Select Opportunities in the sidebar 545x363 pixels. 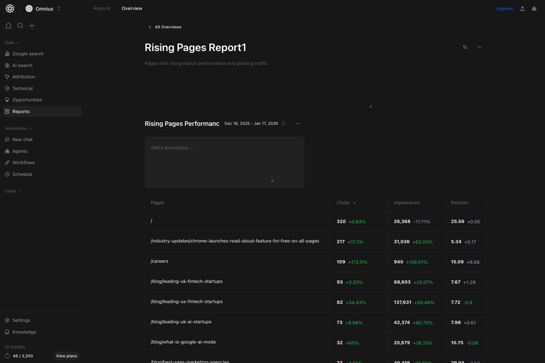click(x=27, y=100)
